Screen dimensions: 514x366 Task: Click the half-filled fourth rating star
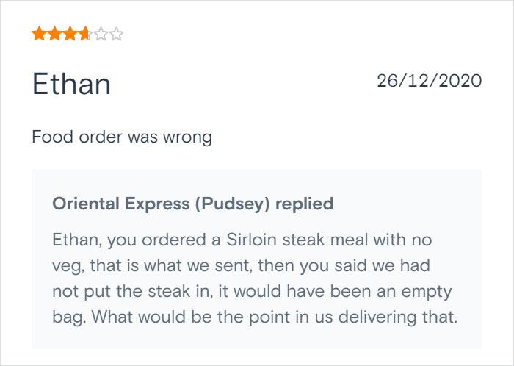click(84, 33)
